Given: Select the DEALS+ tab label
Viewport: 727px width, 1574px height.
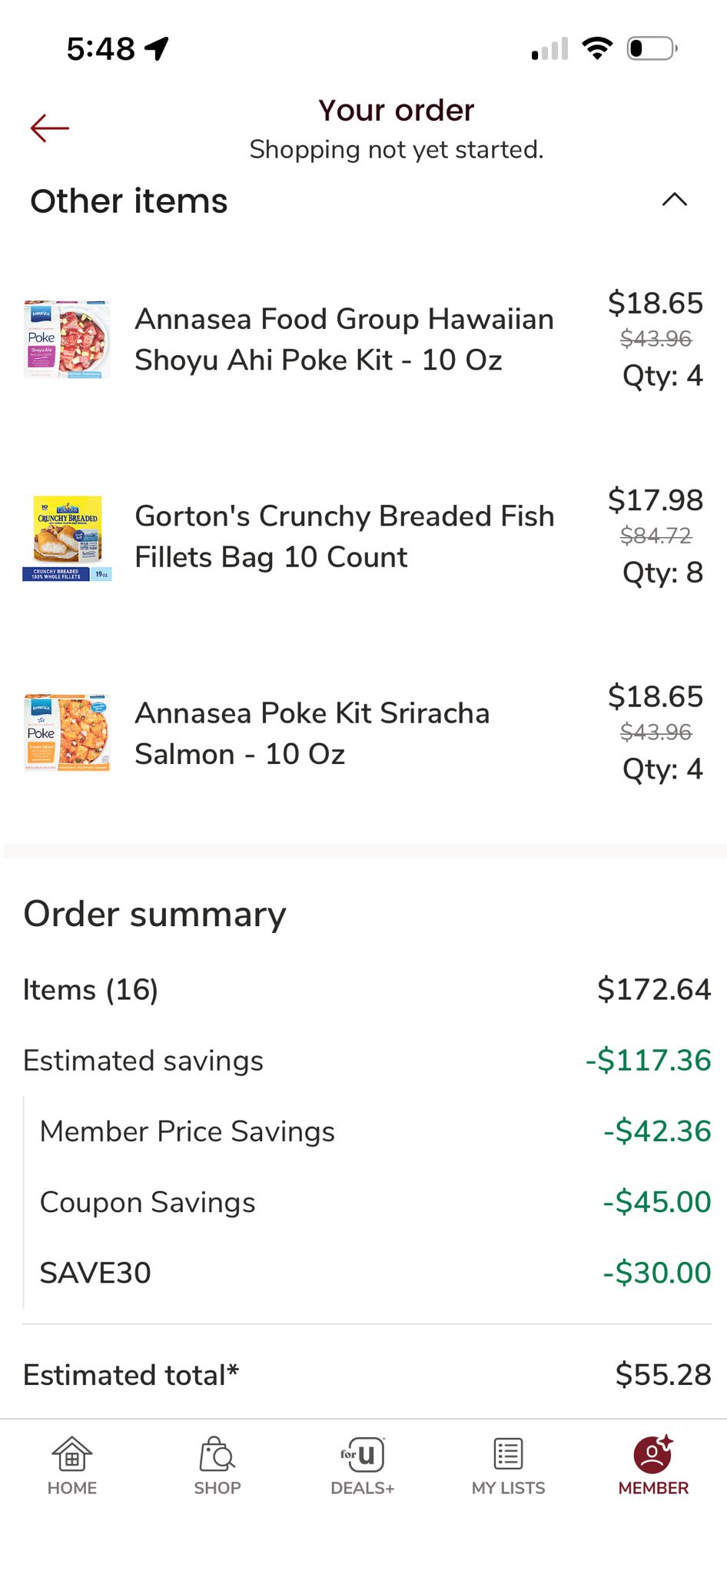Looking at the screenshot, I should click(362, 1488).
